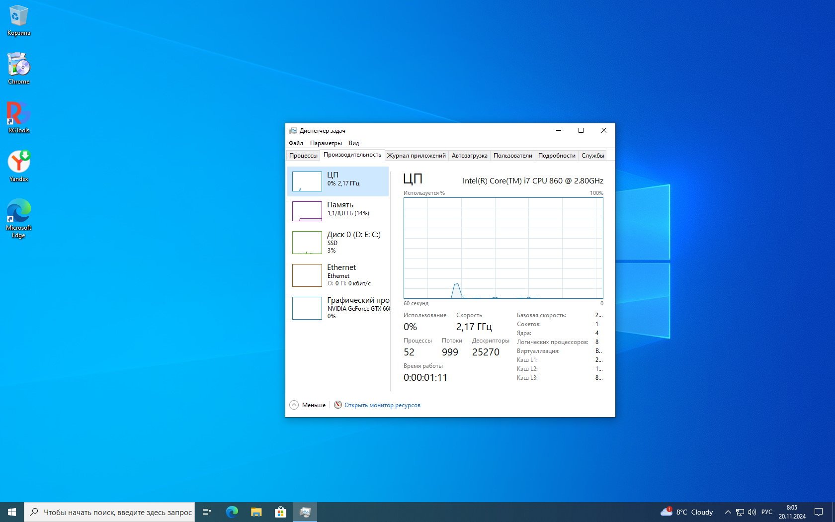Open Microsoft Store from the taskbar
The width and height of the screenshot is (835, 522).
(280, 512)
